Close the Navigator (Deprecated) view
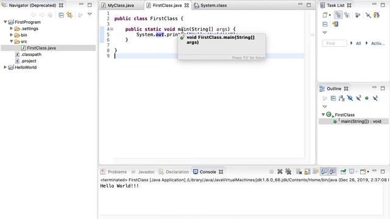The image size is (390, 219). tap(61, 5)
